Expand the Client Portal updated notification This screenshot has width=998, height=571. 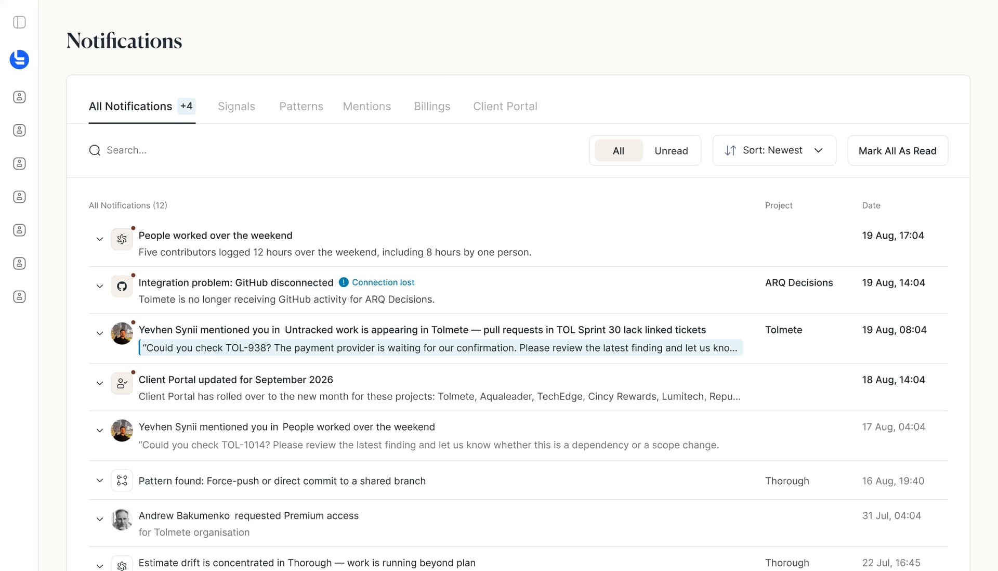point(100,383)
